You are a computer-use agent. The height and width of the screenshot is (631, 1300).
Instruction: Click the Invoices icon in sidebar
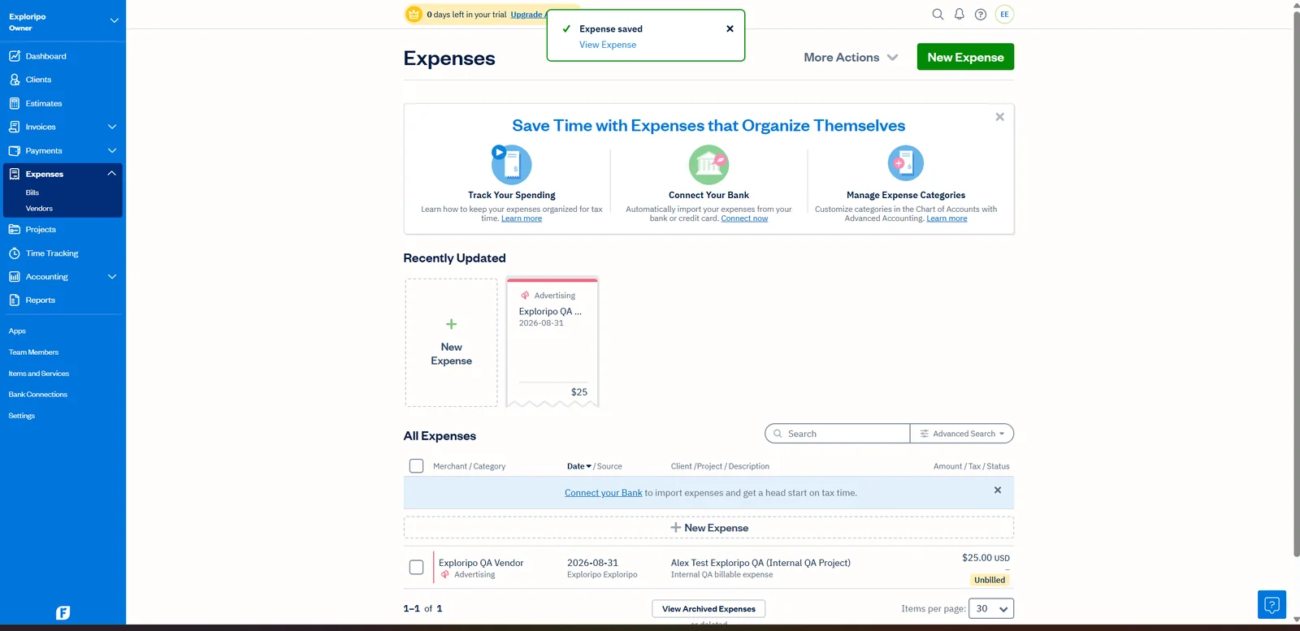point(15,127)
